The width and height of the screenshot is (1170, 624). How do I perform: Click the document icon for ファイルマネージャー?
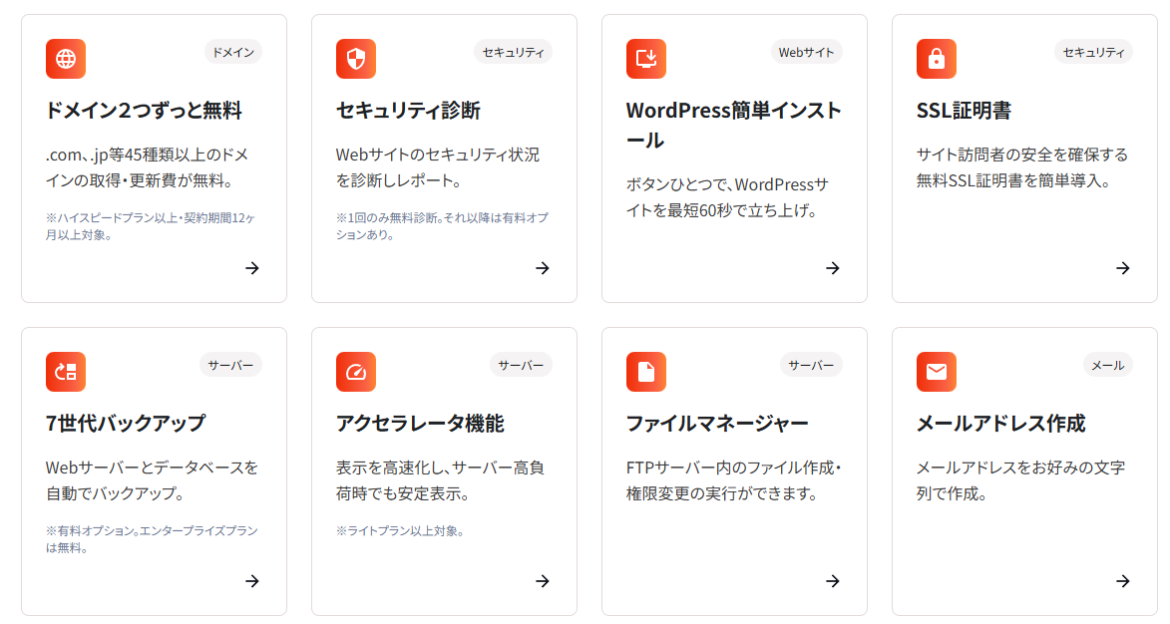(x=646, y=372)
